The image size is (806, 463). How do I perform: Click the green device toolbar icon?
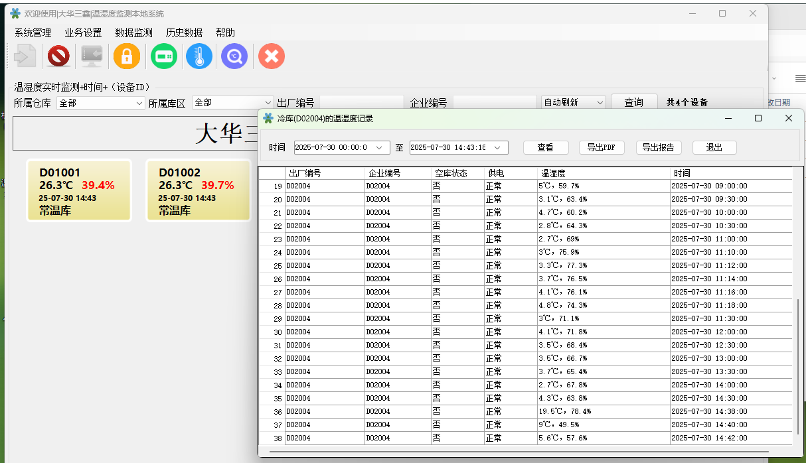pyautogui.click(x=163, y=56)
